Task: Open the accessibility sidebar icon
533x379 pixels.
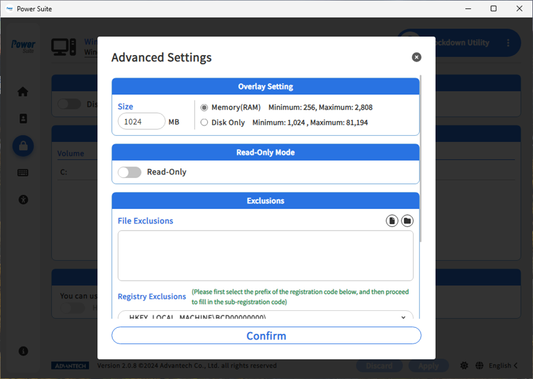Action: (23, 199)
